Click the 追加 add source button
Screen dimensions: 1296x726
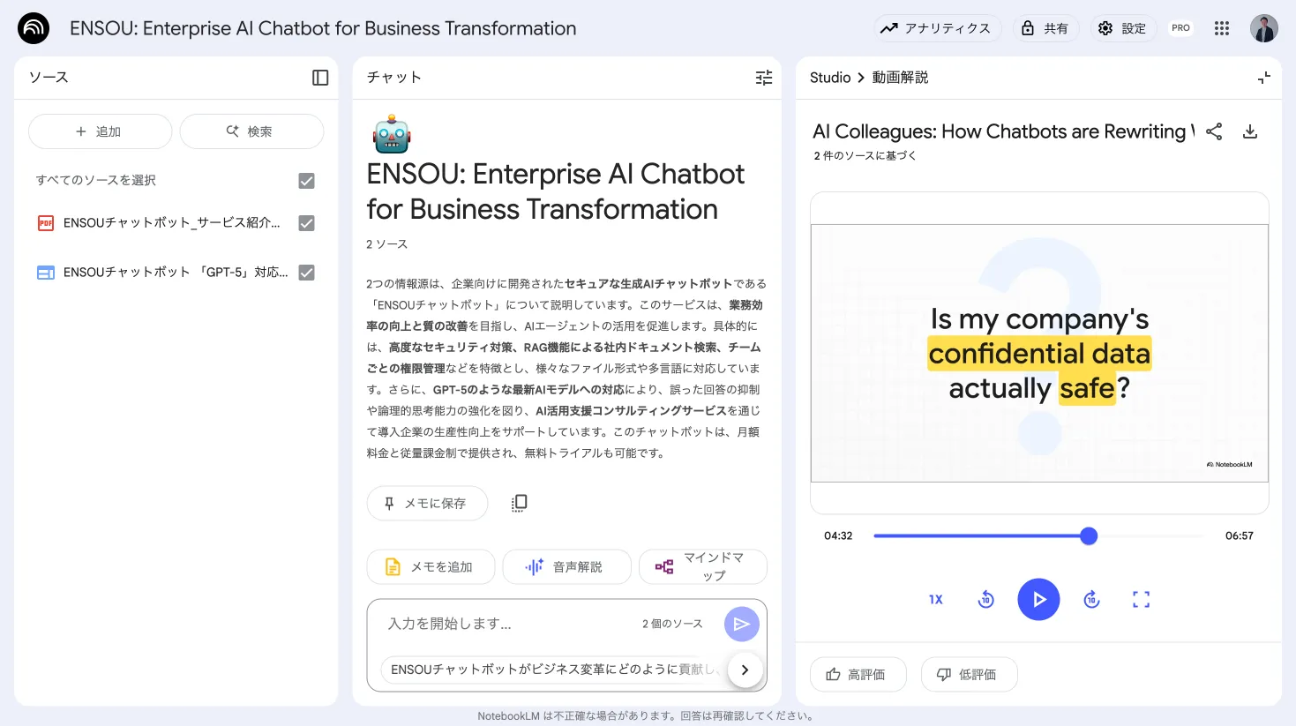pos(101,131)
